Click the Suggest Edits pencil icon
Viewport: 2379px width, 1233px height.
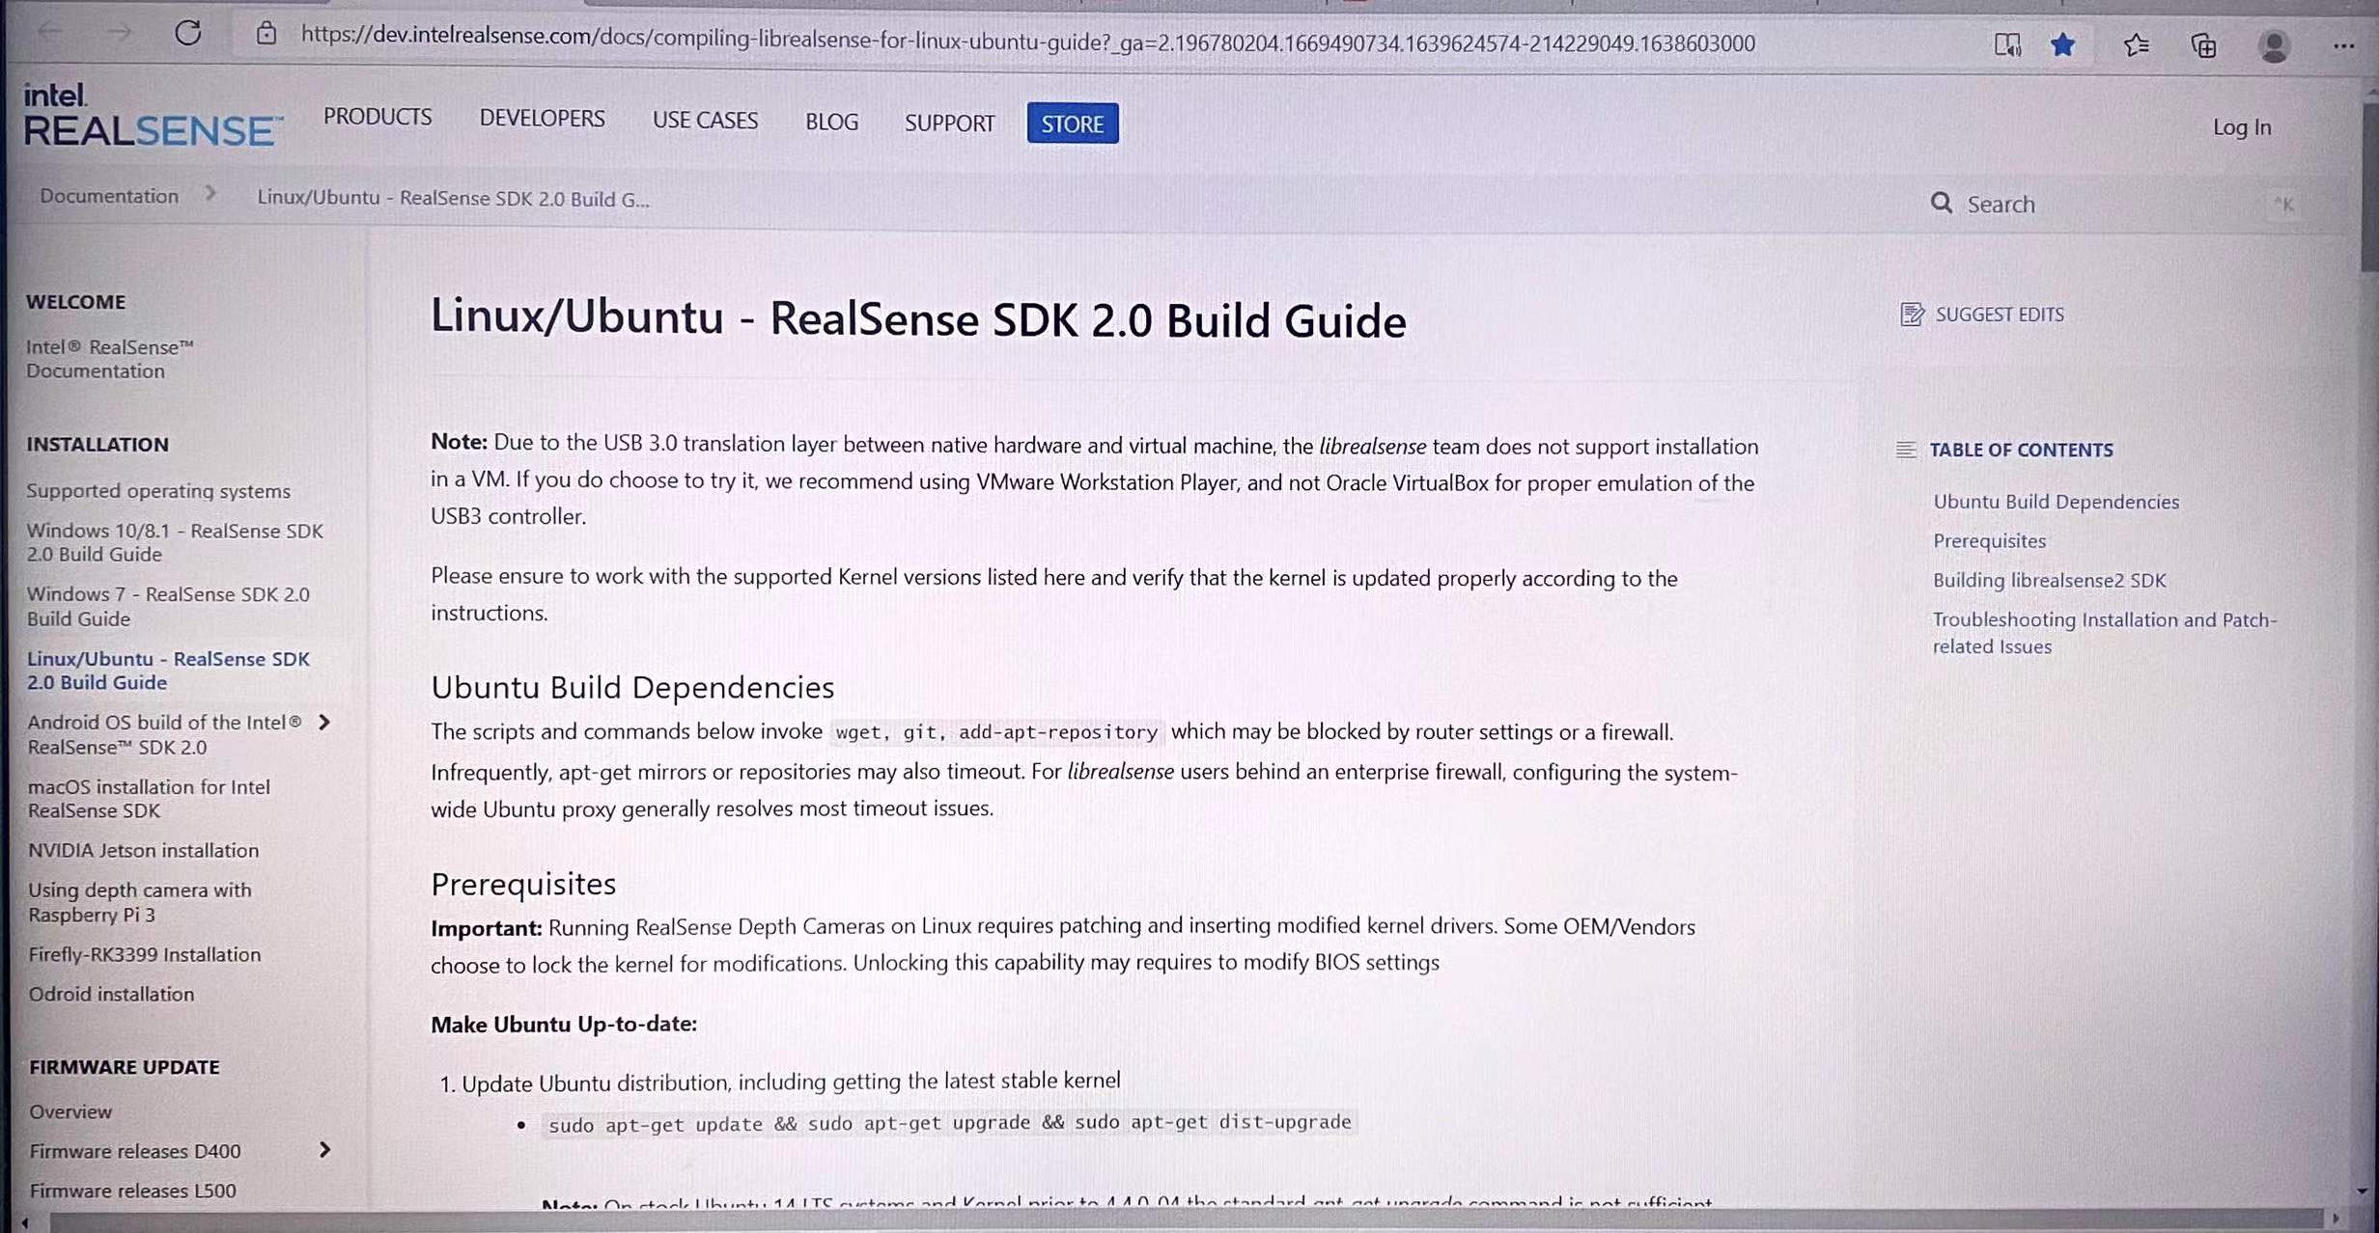pos(1911,314)
